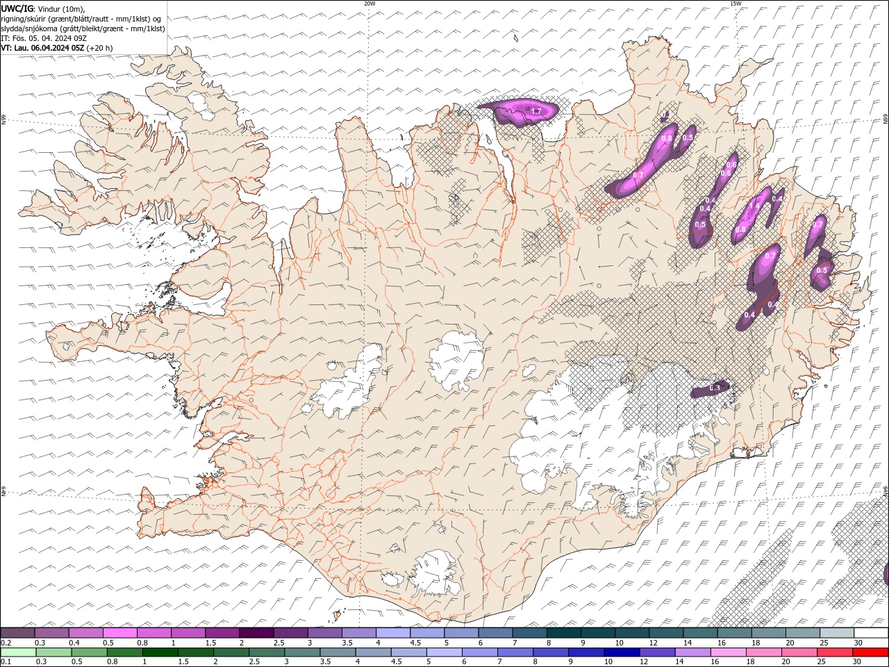The height and width of the screenshot is (667, 889).
Task: Click the initial time 'IT: Fös. 05. 04. 2024 09Z'
Action: [43, 38]
